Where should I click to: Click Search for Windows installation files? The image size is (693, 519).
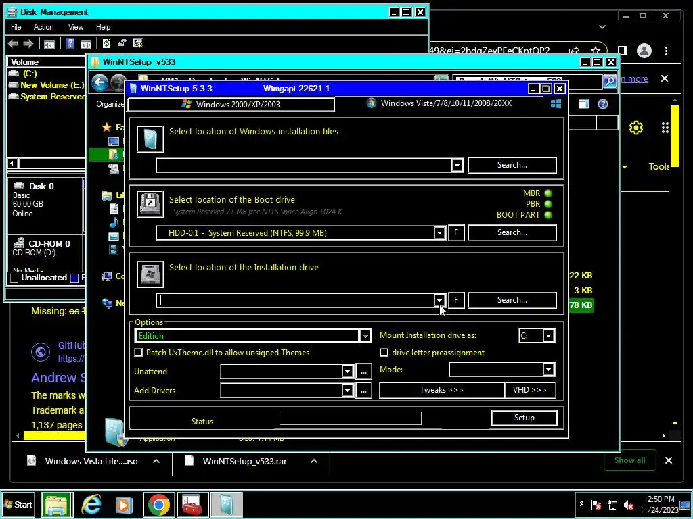(x=512, y=165)
